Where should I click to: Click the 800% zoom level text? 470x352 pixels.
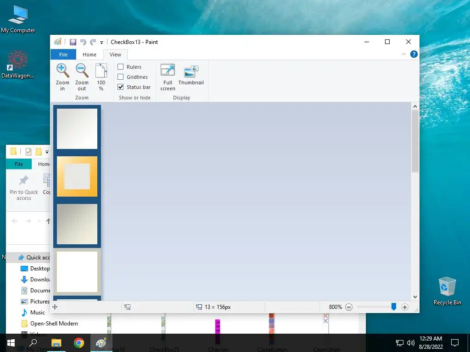click(x=336, y=307)
